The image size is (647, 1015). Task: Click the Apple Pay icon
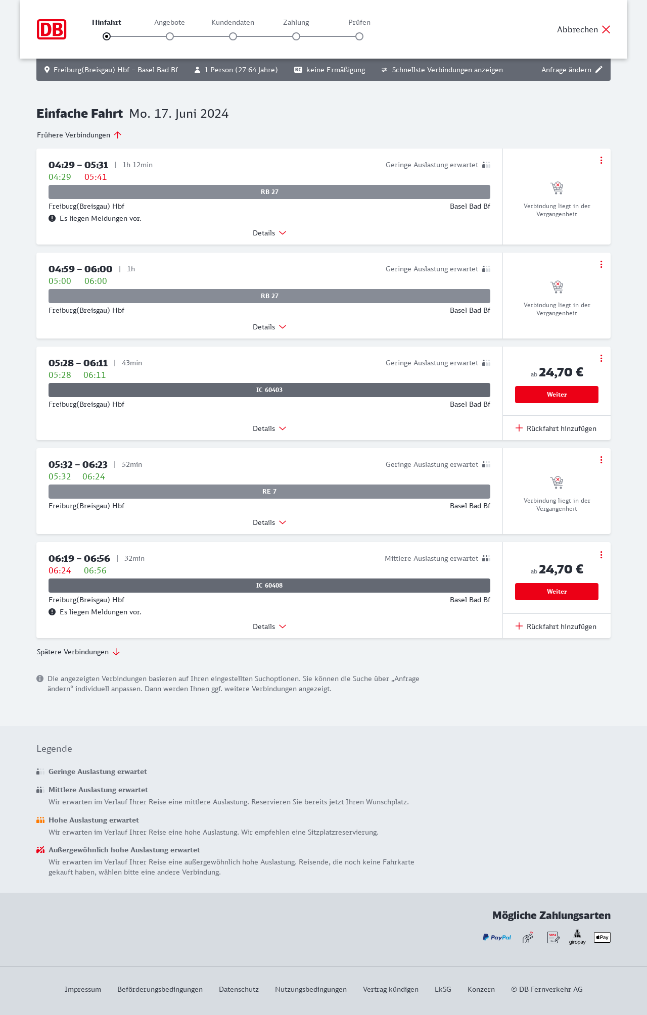click(x=602, y=937)
